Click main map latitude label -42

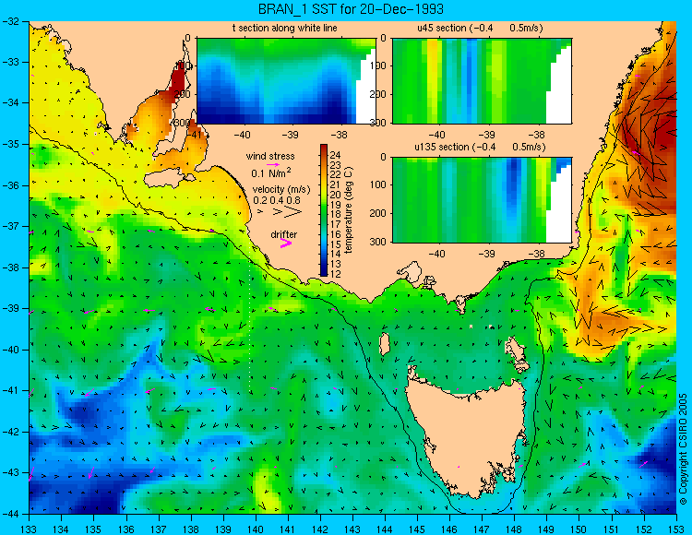(10, 432)
